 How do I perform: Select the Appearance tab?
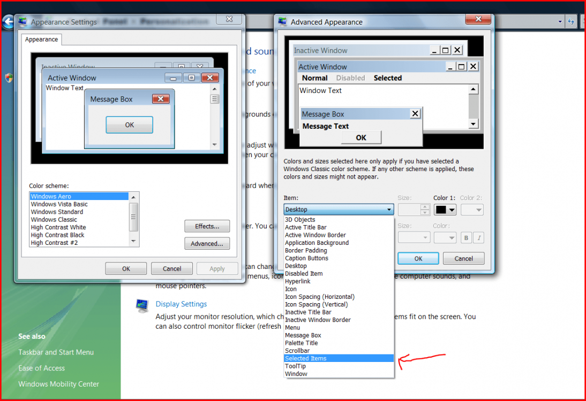point(41,39)
